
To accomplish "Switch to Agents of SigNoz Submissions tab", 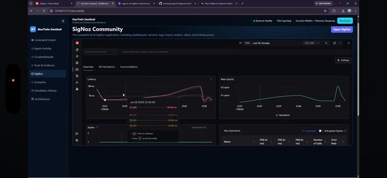I will tap(136, 3).
